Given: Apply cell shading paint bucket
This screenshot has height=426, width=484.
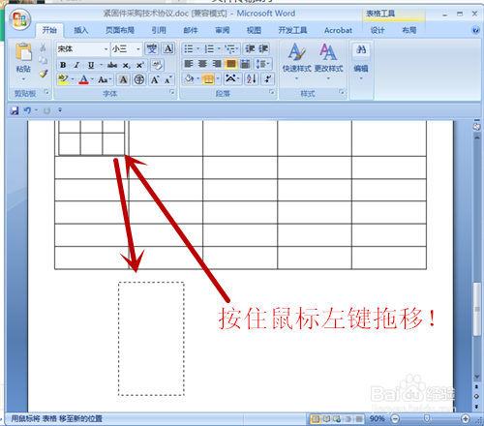Looking at the screenshot, I should 189,78.
